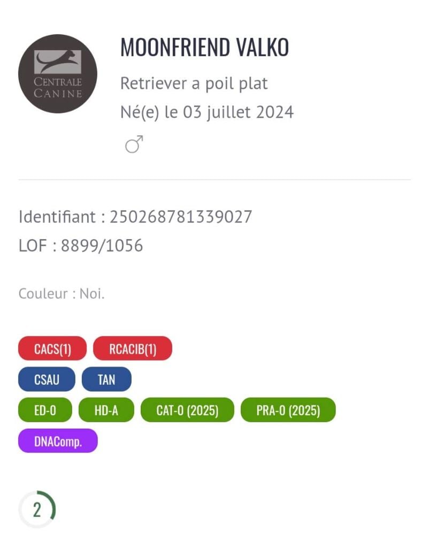
Task: Tap the PRA-0 (2025) badge
Action: pos(288,410)
